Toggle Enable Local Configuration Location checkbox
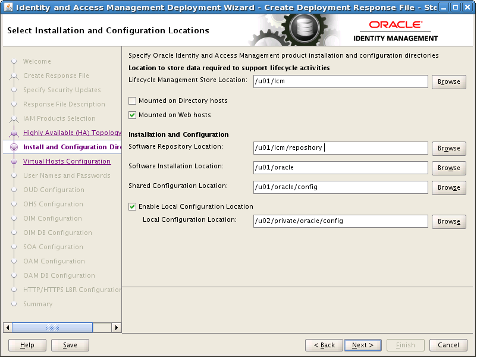This screenshot has width=477, height=358. 132,206
